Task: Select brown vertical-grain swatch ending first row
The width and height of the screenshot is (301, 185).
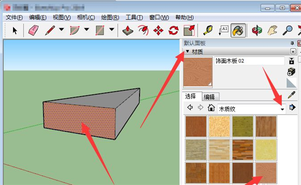Action: pos(266,126)
